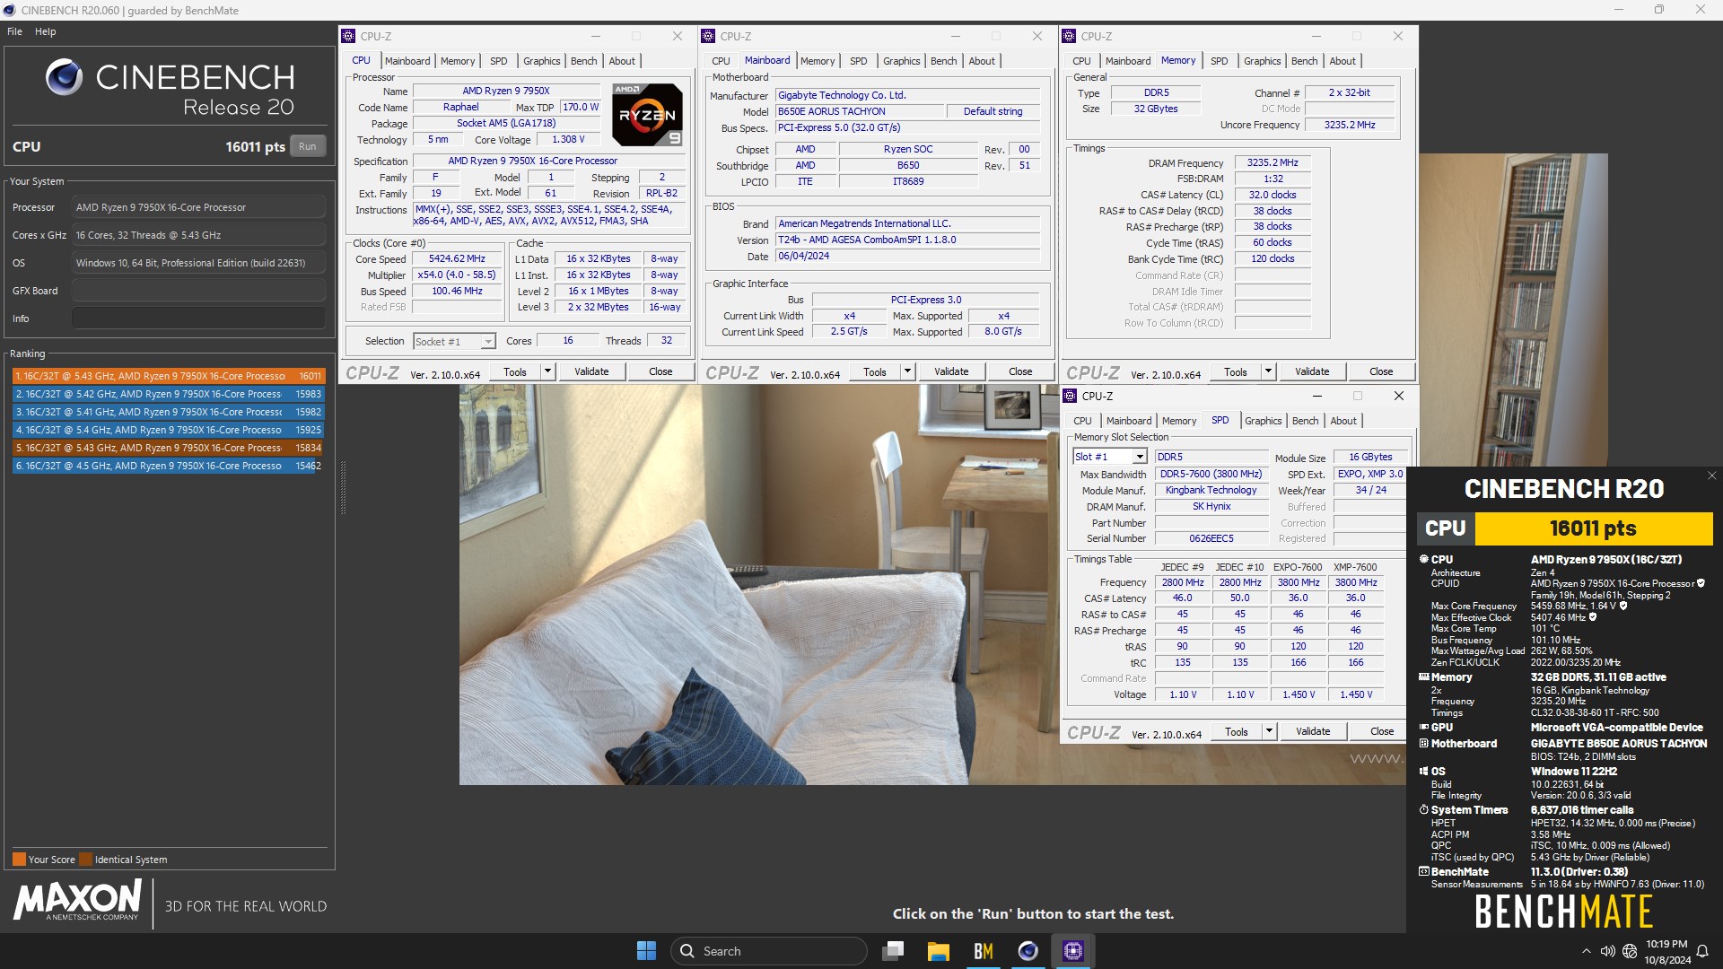Image resolution: width=1723 pixels, height=969 pixels.
Task: Expand Tools arrow in Mainboard window
Action: click(907, 371)
